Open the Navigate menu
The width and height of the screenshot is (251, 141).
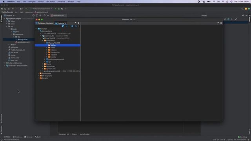click(32, 2)
